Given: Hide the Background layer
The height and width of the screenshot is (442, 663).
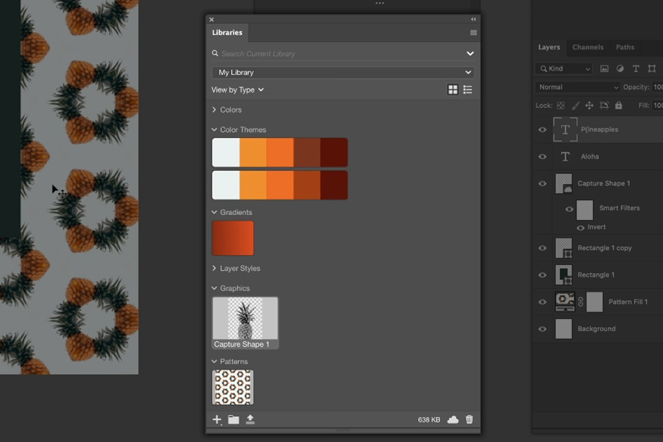Looking at the screenshot, I should point(542,329).
